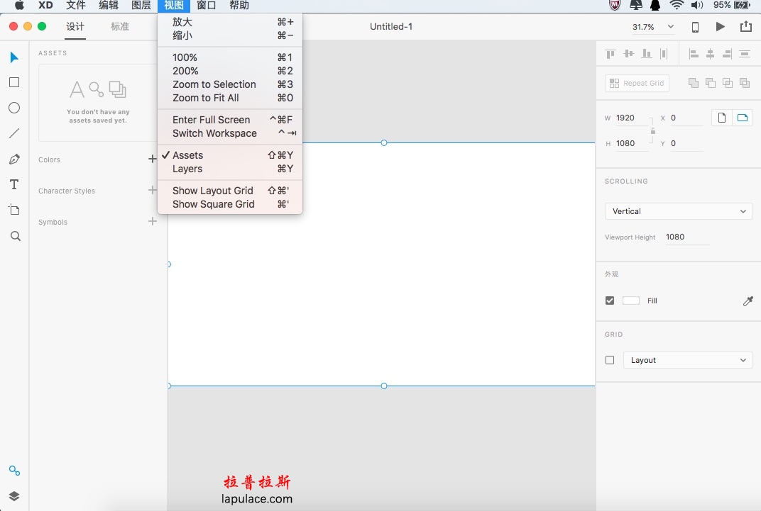
Task: Activate the Text tool
Action: tap(14, 184)
